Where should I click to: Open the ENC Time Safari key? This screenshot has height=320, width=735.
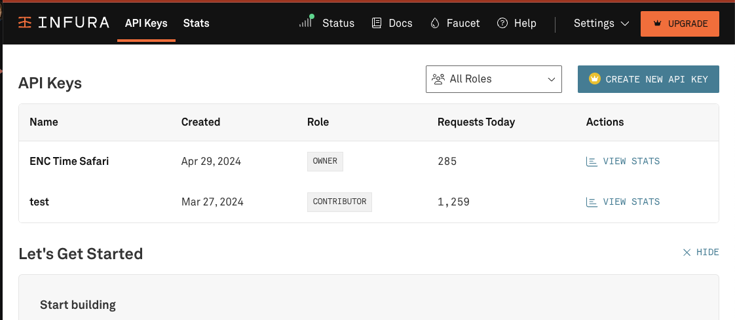pyautogui.click(x=69, y=161)
